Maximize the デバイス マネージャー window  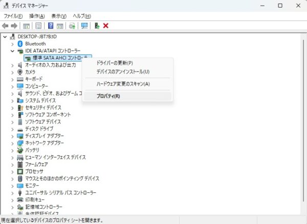(x=280, y=6)
